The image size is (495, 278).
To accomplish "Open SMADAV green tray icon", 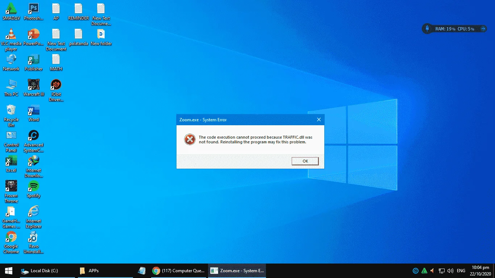I will (424, 271).
